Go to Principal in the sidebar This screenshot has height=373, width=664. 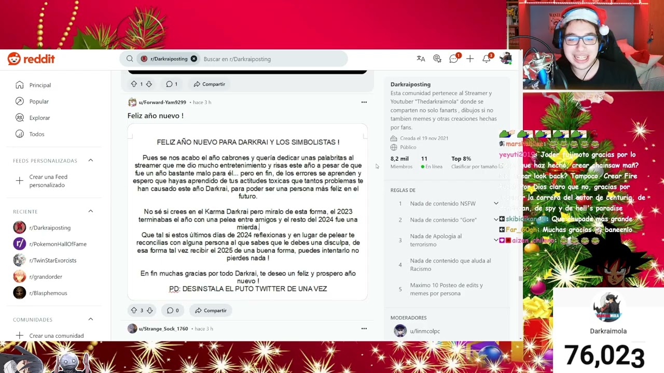coord(40,85)
